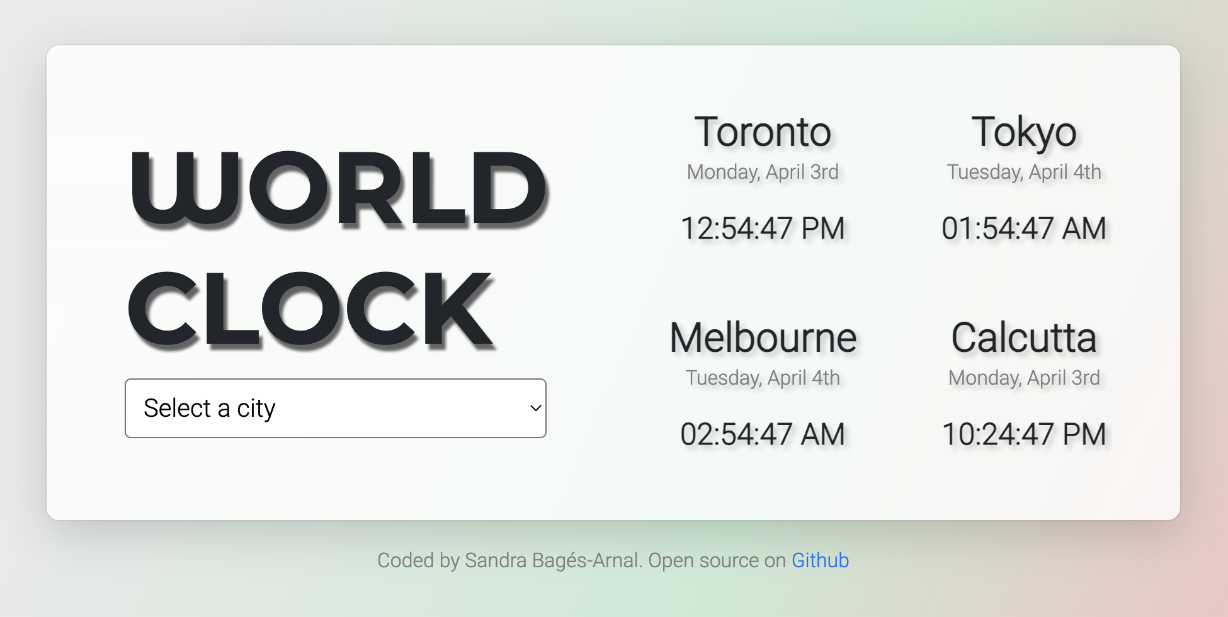Screen dimensions: 1228x617
Task: Select Melbourne's time reading
Action: click(763, 434)
